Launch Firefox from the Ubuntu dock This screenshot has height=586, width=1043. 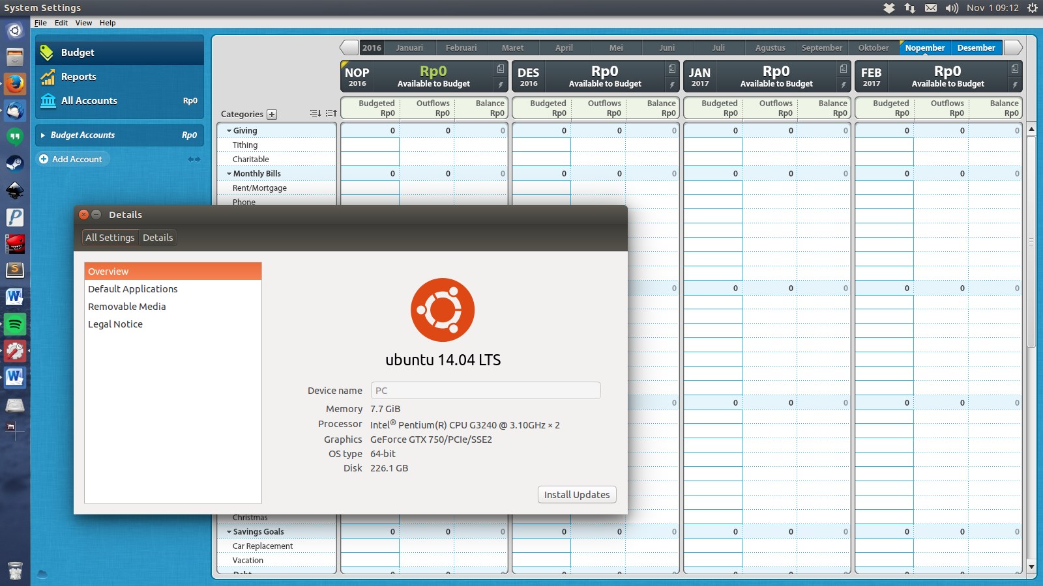point(15,83)
